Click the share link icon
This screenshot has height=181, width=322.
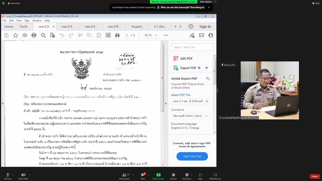click(x=192, y=35)
